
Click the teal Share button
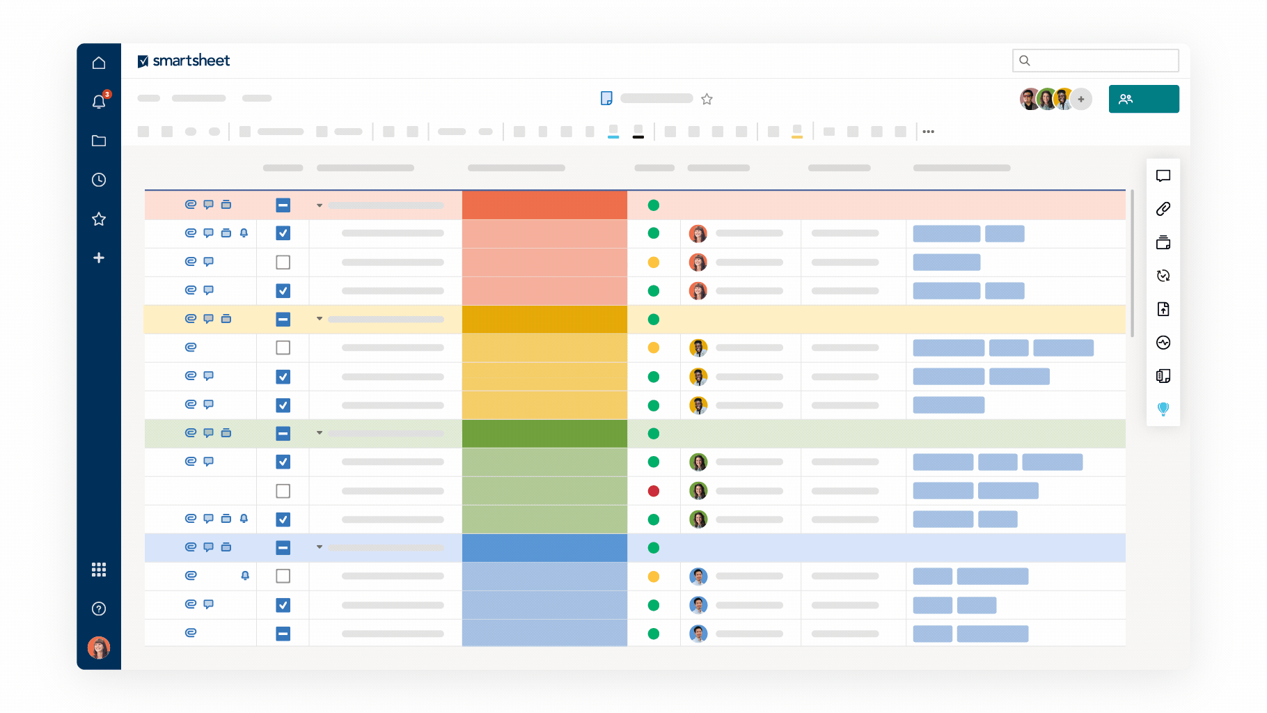coord(1144,98)
